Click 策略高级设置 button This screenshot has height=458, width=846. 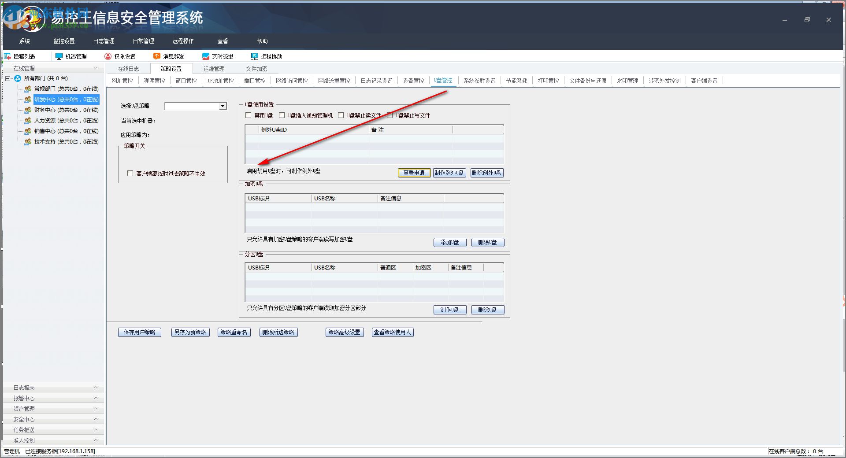(x=345, y=332)
